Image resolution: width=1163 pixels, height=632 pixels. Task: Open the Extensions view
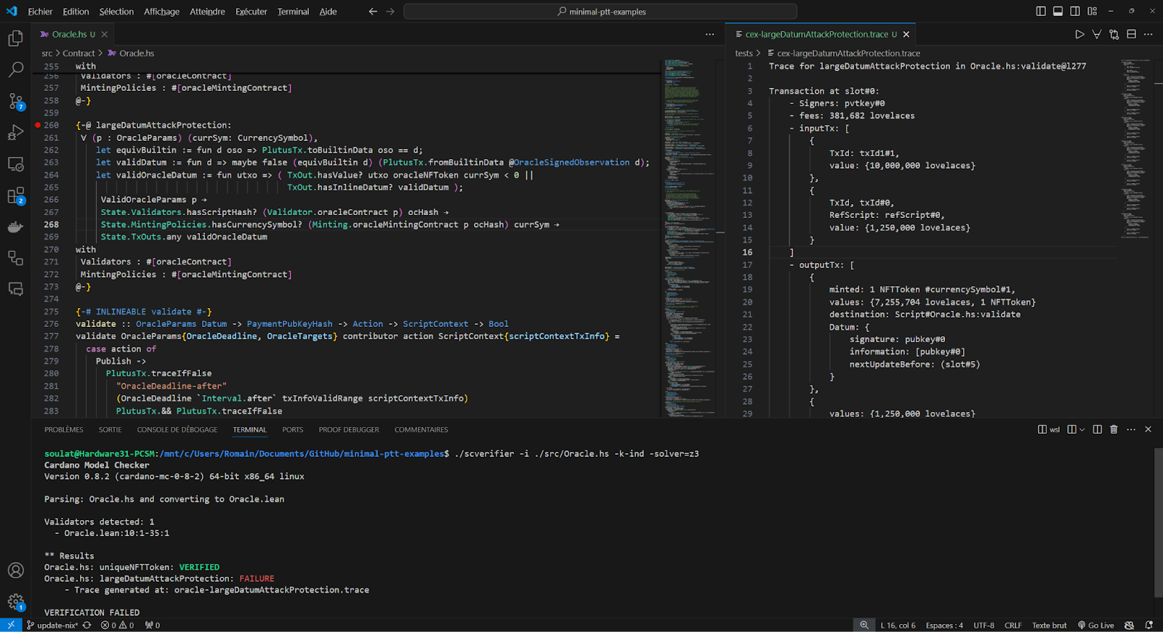tap(15, 195)
